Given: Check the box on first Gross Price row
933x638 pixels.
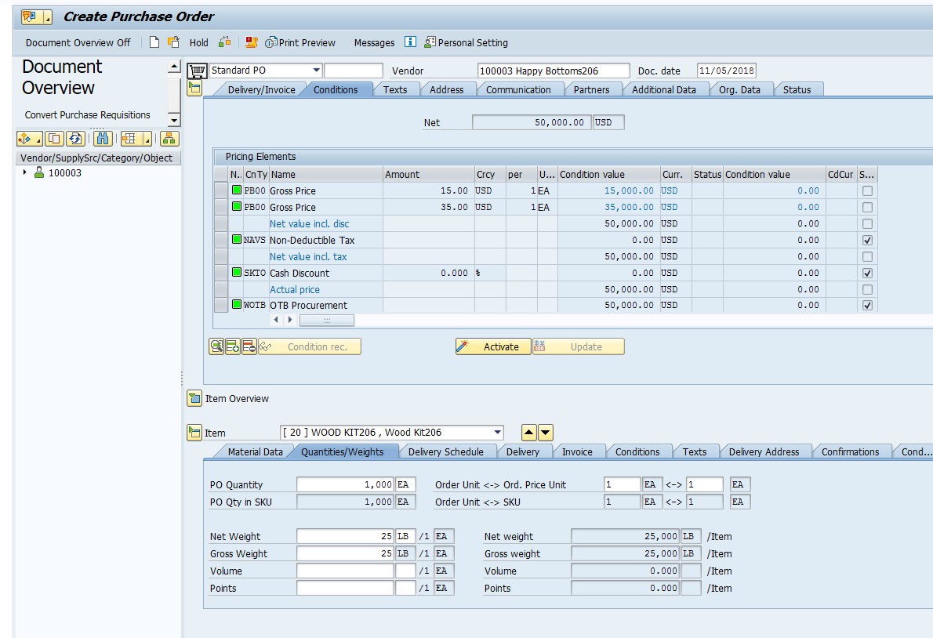Looking at the screenshot, I should (x=867, y=190).
